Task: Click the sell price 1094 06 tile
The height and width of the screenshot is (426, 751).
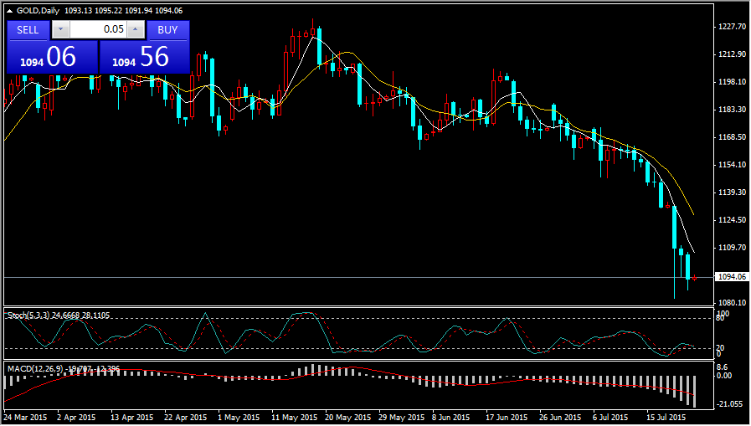Action: click(52, 57)
